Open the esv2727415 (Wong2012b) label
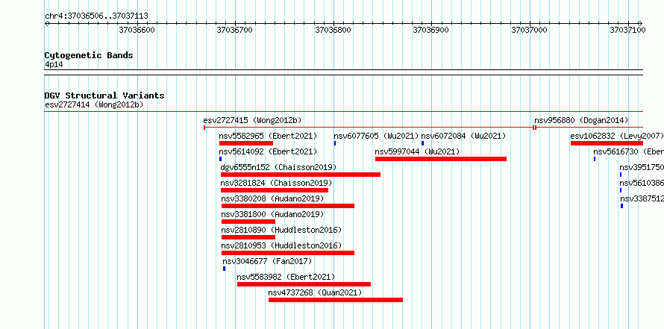This screenshot has height=329, width=664. tap(252, 120)
